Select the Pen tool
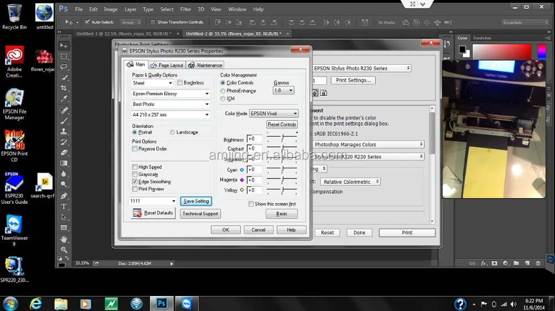 point(64,196)
